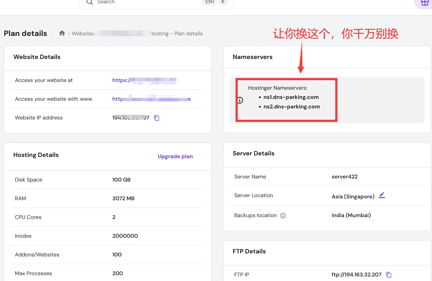This screenshot has height=281, width=432.
Task: Edit the Server Location with pencil icon
Action: (x=382, y=195)
